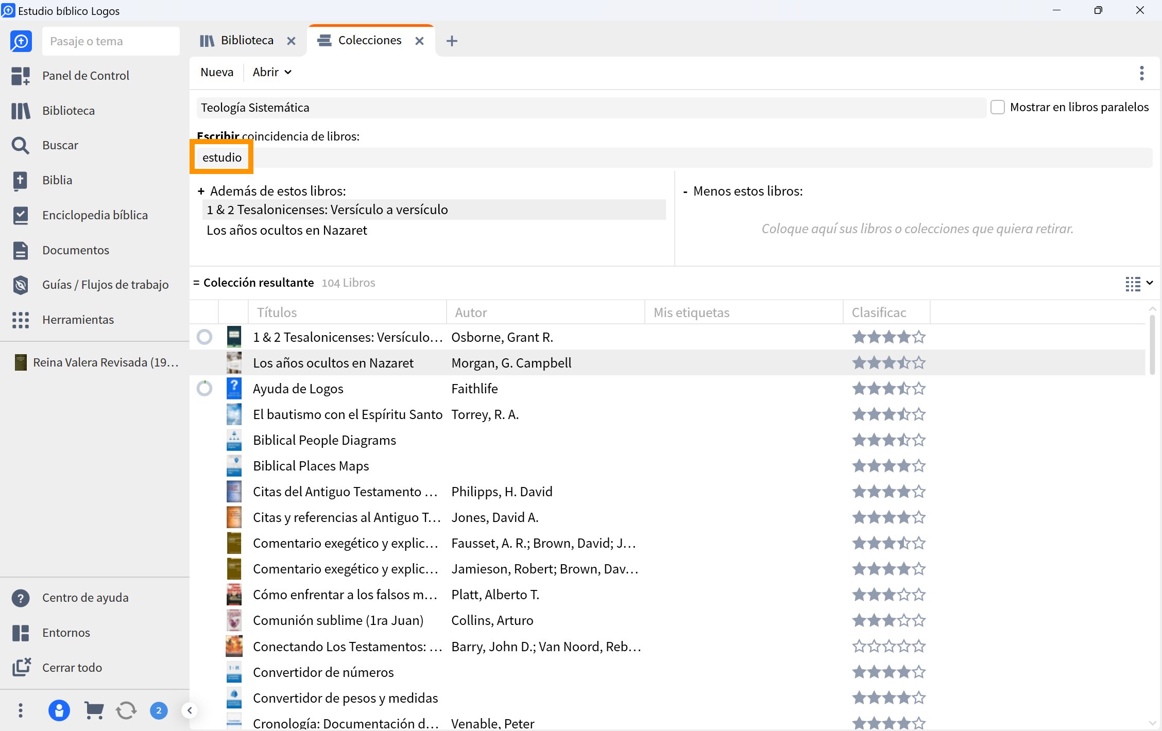The image size is (1162, 731).
Task: Open Centro de ayuda
Action: (x=85, y=598)
